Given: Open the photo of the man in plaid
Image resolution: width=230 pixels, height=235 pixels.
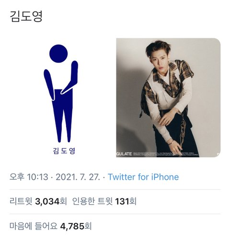Looking at the screenshot, I should [x=168, y=98].
